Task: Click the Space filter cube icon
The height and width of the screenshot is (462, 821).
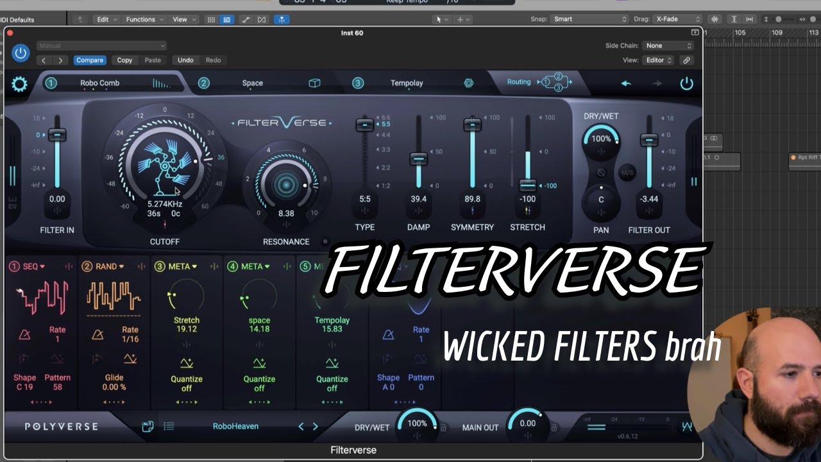Action: coord(314,83)
